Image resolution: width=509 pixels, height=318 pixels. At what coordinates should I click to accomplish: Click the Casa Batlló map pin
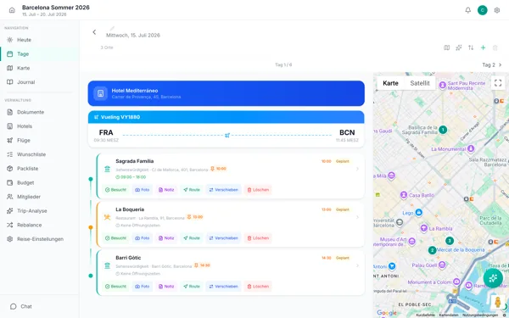point(404,195)
